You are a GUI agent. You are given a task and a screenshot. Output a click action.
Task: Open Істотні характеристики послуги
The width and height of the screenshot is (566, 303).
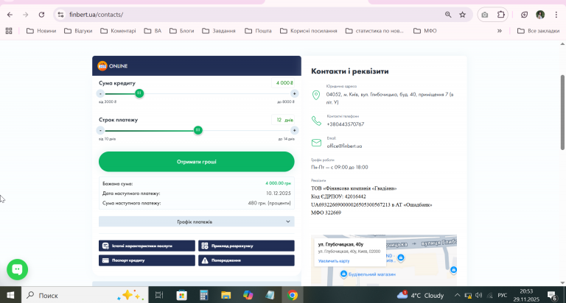147,246
